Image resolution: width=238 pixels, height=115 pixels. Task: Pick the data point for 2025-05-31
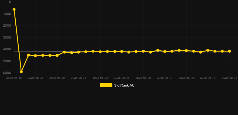[x=78, y=52]
